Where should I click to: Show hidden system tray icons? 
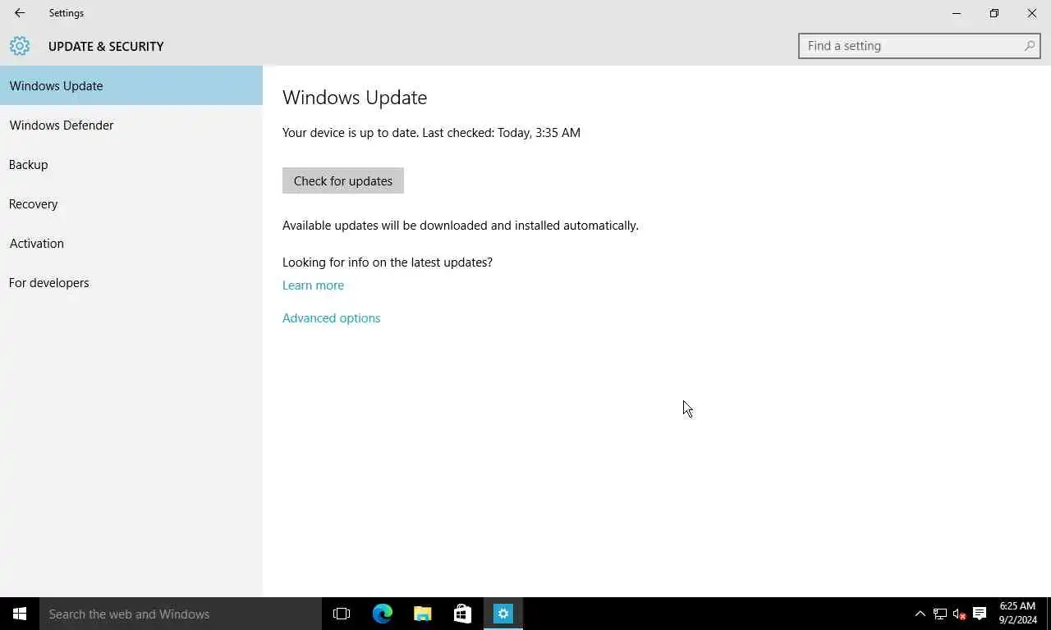coord(920,614)
